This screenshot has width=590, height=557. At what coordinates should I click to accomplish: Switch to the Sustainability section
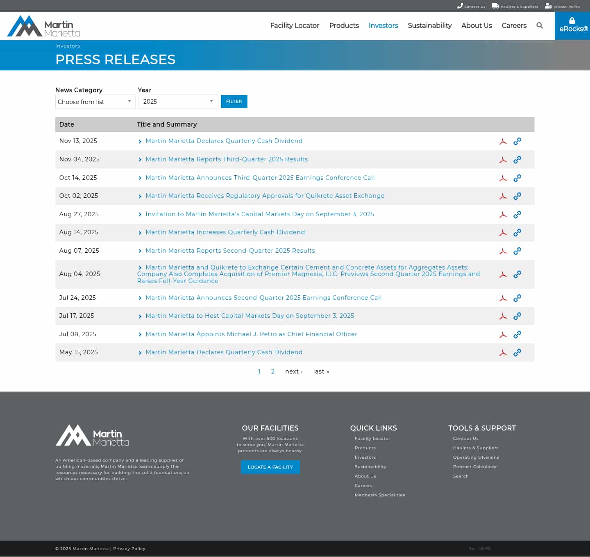[429, 25]
